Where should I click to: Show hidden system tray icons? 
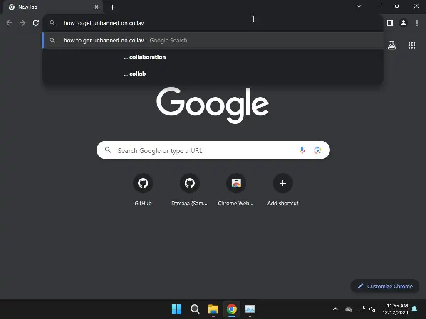[x=335, y=309]
